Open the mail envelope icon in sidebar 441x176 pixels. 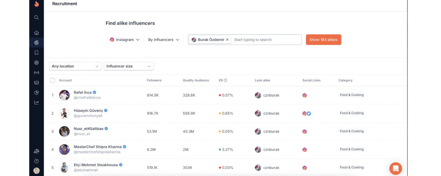(36, 82)
